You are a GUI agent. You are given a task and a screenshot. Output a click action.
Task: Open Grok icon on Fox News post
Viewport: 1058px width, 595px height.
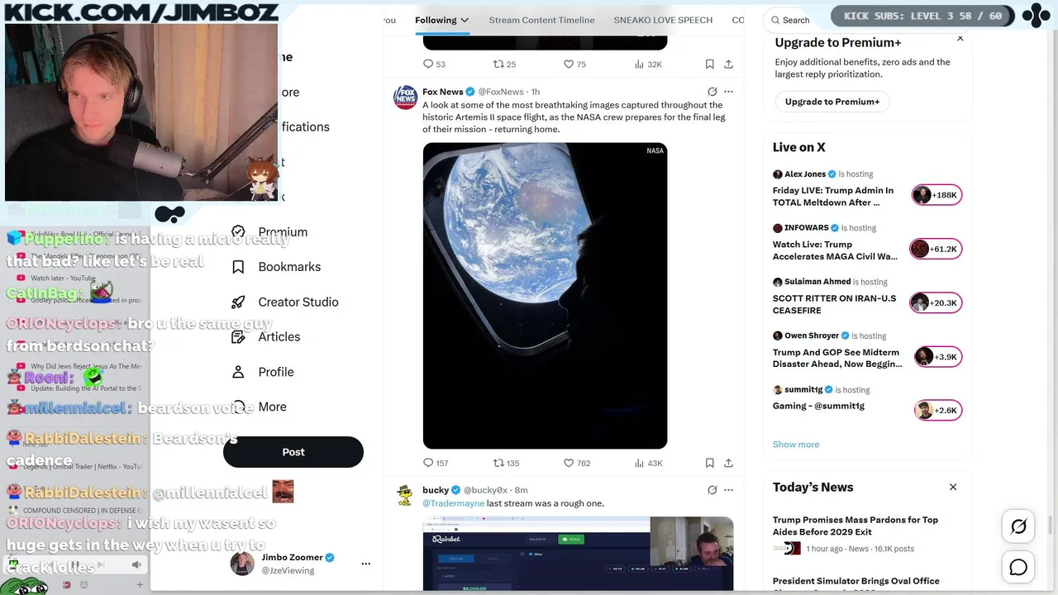click(712, 92)
